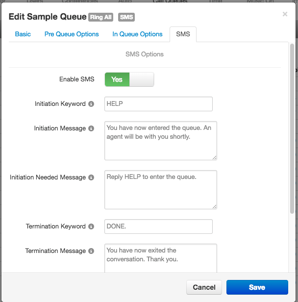298x302 pixels.
Task: Close the Edit Sample Queue dialog with X
Action: (x=285, y=14)
